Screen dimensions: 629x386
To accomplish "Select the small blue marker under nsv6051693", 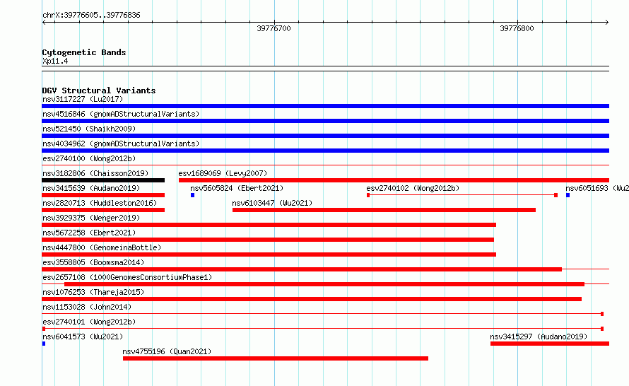I will 568,195.
